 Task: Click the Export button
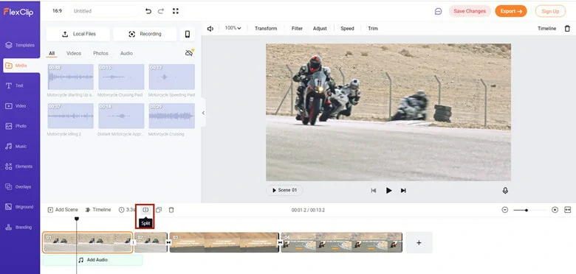511,11
